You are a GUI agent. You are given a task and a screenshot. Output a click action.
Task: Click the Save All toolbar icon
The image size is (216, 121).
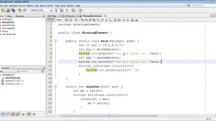pyautogui.click(x=13, y=10)
